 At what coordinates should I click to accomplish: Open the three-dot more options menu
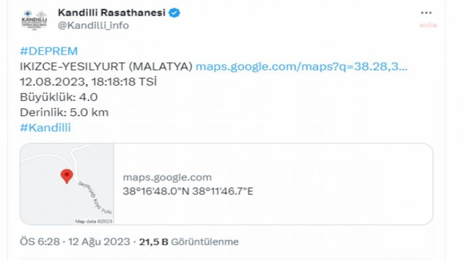(426, 13)
